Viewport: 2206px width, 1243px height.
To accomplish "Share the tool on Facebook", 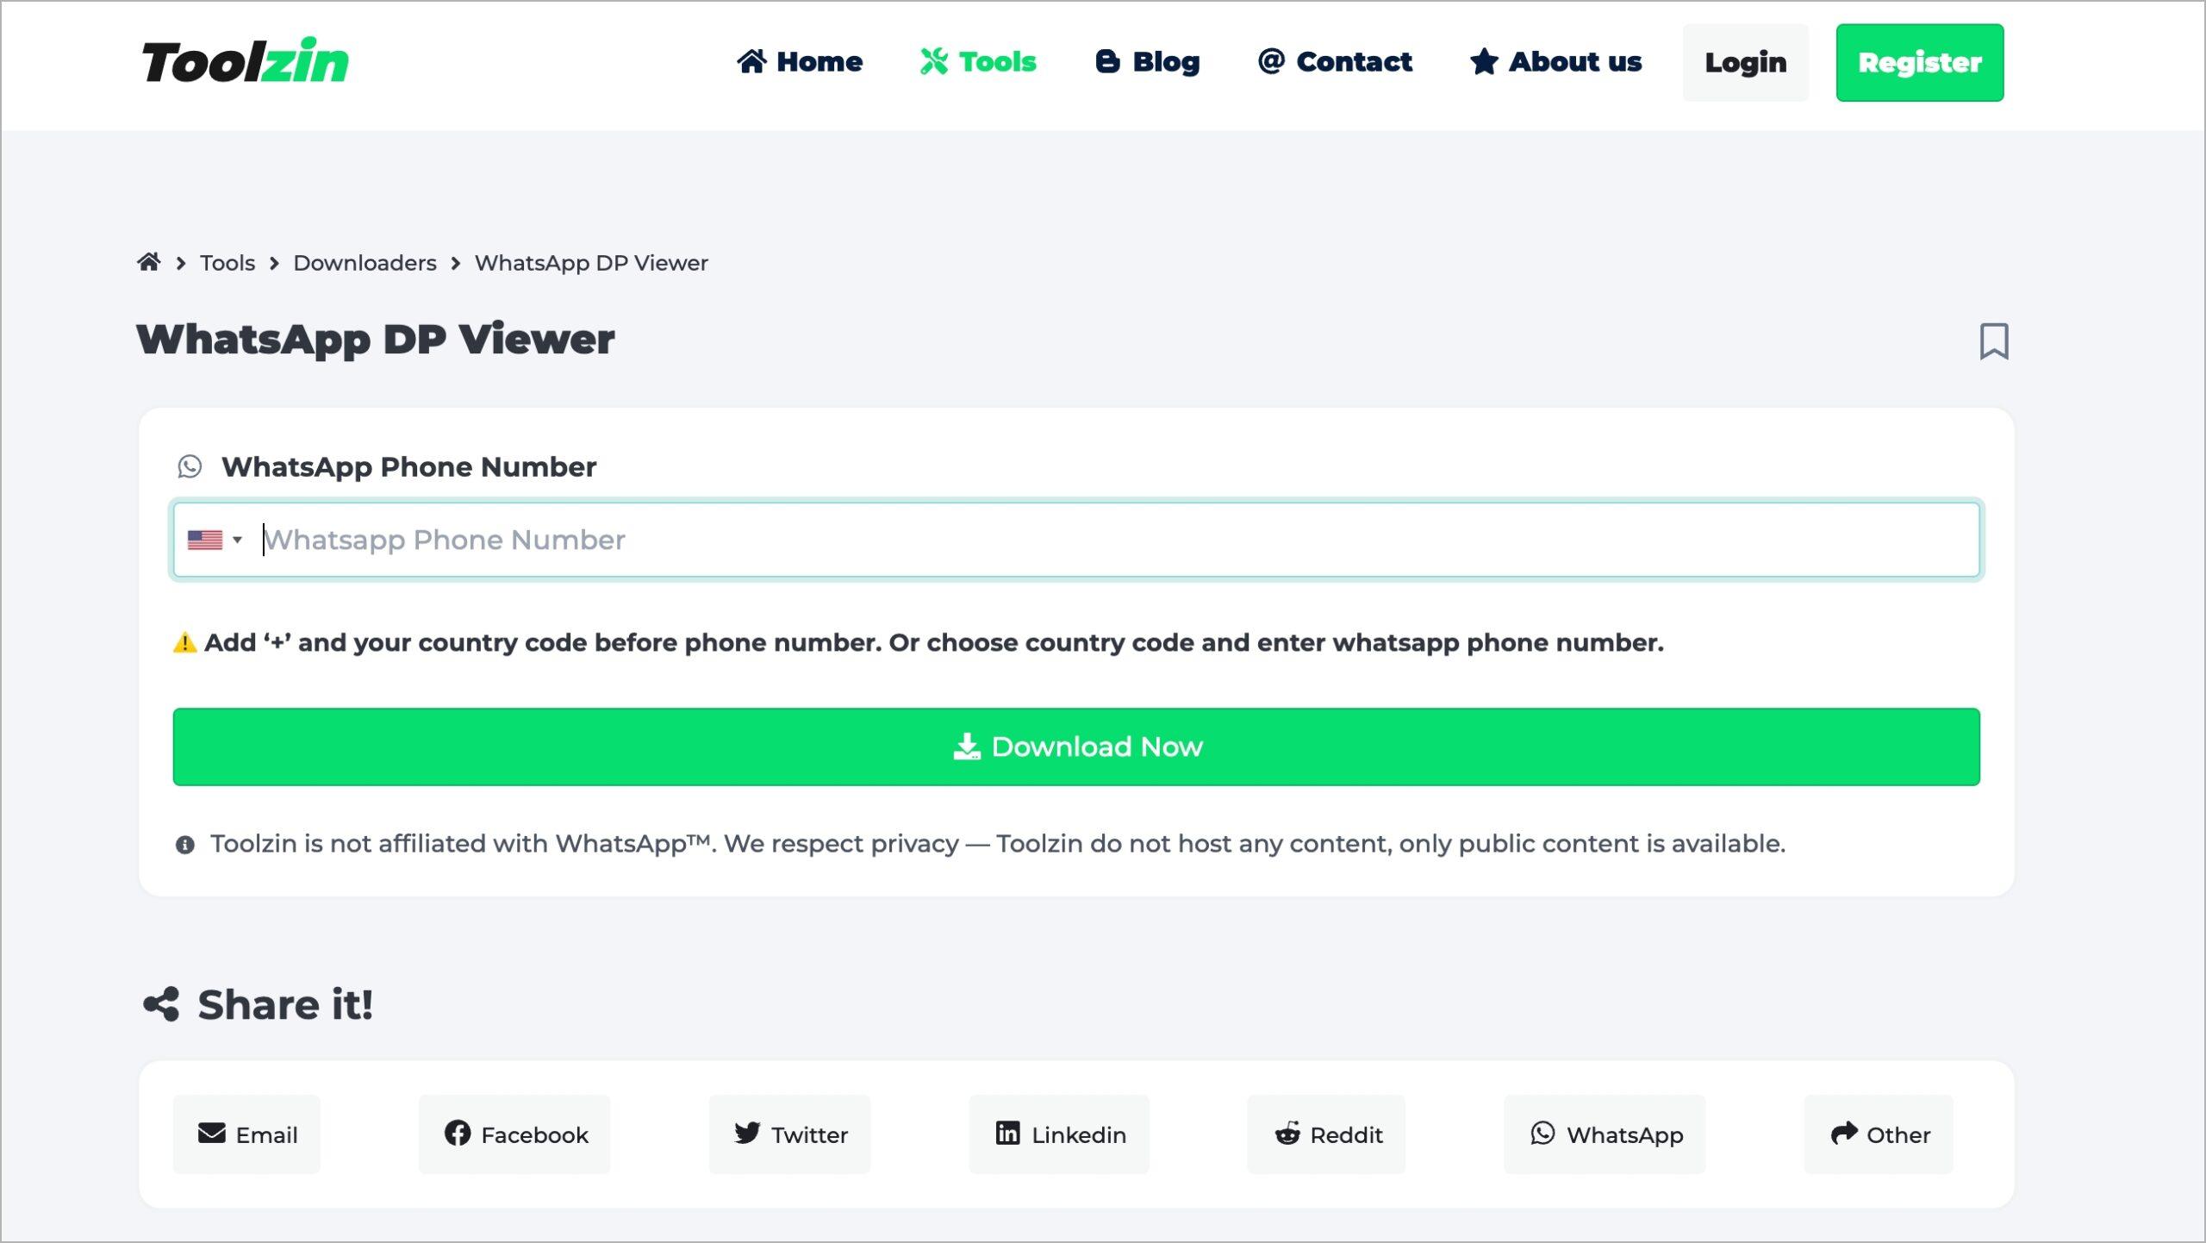I will 514,1134.
